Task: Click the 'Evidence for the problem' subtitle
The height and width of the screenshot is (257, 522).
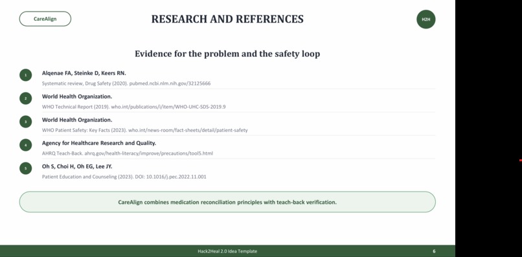Action: coord(227,54)
